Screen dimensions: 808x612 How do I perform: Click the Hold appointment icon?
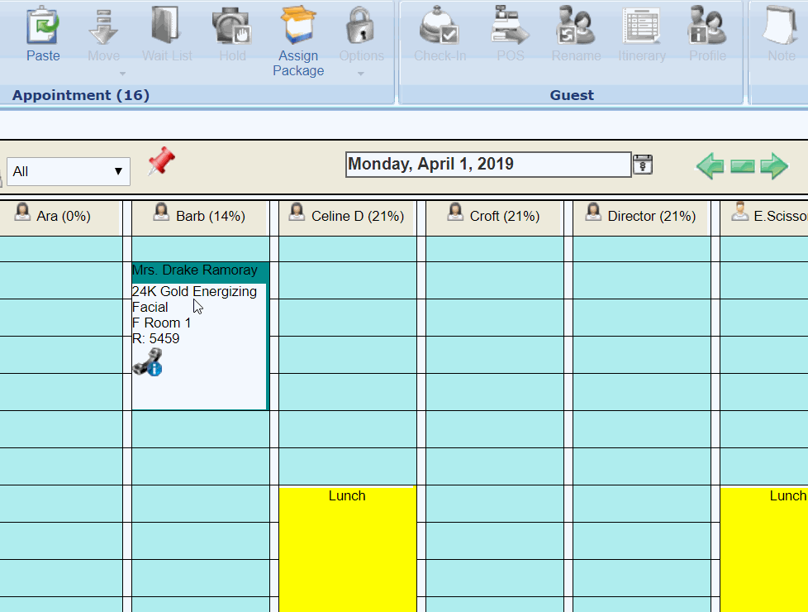(232, 25)
